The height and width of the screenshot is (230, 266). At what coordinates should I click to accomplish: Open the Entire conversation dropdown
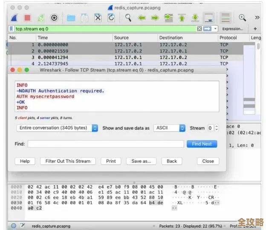click(58, 128)
